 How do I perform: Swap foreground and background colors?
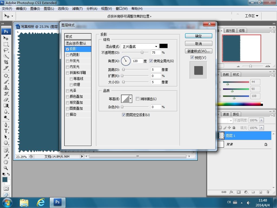tap(8, 174)
